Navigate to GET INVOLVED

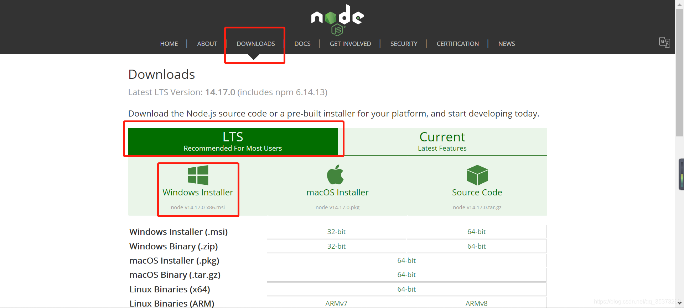350,44
